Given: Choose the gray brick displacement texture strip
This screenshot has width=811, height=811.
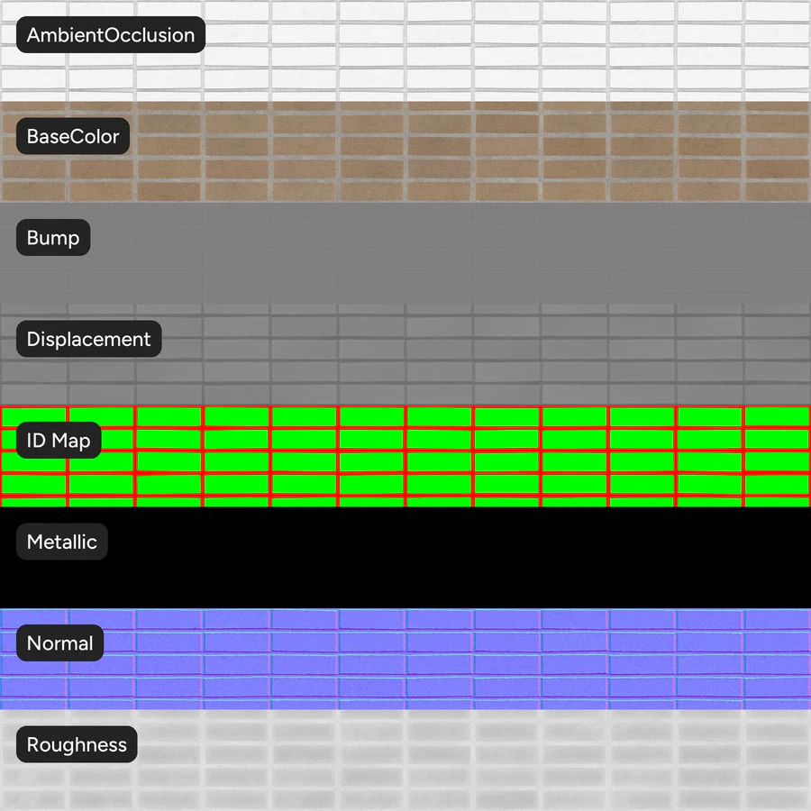Looking at the screenshot, I should tap(405, 355).
